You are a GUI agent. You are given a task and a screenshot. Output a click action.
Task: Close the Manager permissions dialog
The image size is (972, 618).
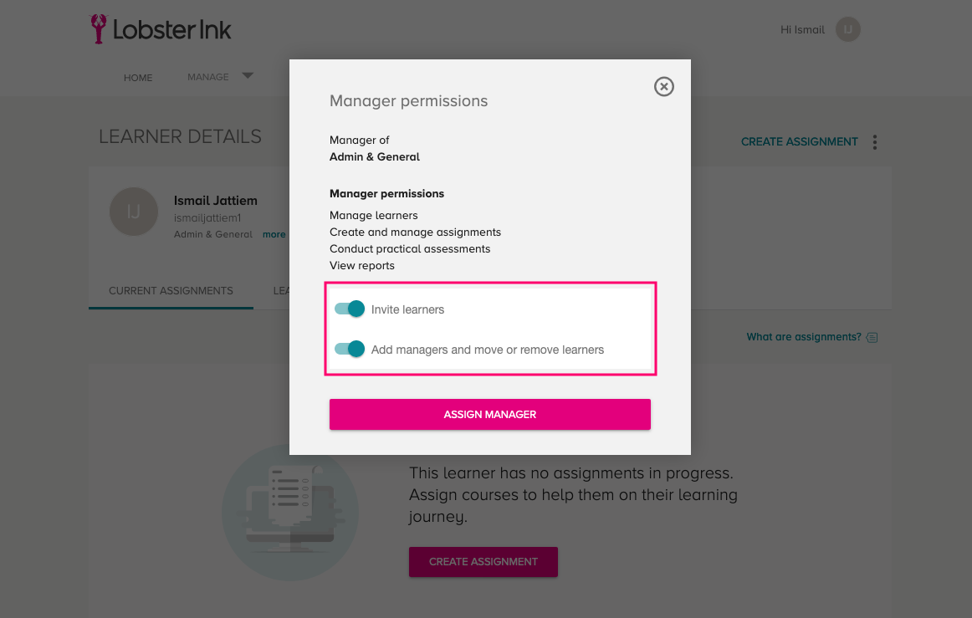pos(663,87)
